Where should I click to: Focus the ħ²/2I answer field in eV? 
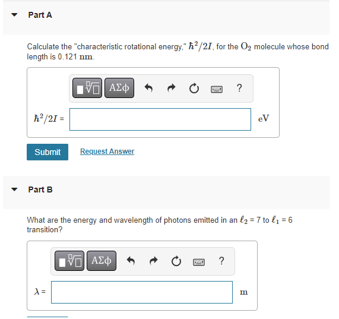[x=160, y=119]
